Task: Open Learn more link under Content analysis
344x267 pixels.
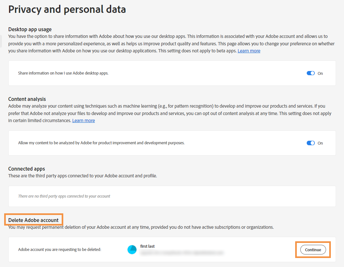Action: pyautogui.click(x=84, y=121)
